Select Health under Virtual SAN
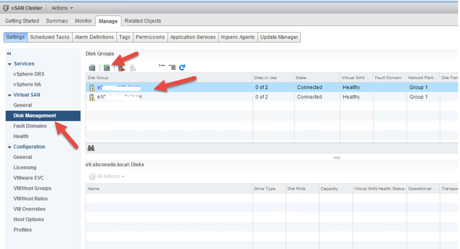460x249 pixels. coord(21,136)
